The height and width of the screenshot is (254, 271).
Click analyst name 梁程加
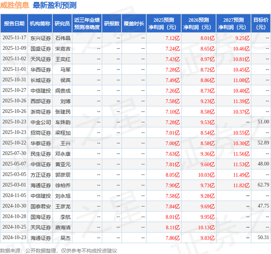point(63,133)
